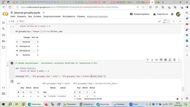The height and width of the screenshot is (107, 190).
Task: Open the Colab find and replace sidebar icon
Action: click(3, 29)
